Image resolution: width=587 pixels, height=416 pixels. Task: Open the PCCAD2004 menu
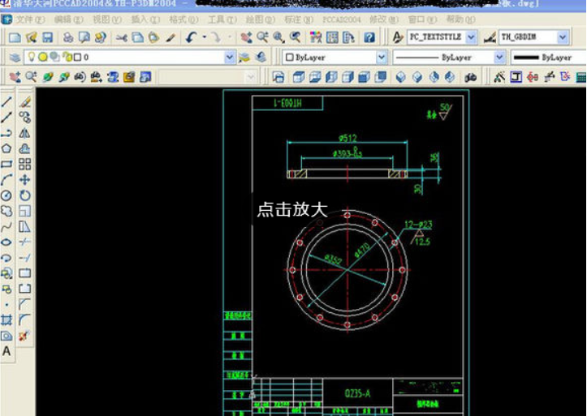pos(342,19)
